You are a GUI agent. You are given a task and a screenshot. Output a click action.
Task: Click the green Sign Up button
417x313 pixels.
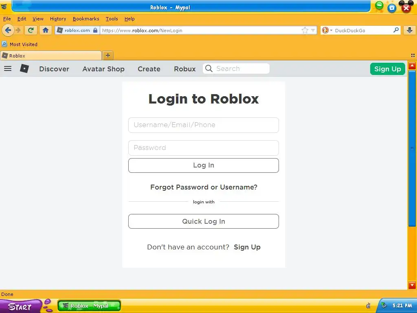coord(388,69)
